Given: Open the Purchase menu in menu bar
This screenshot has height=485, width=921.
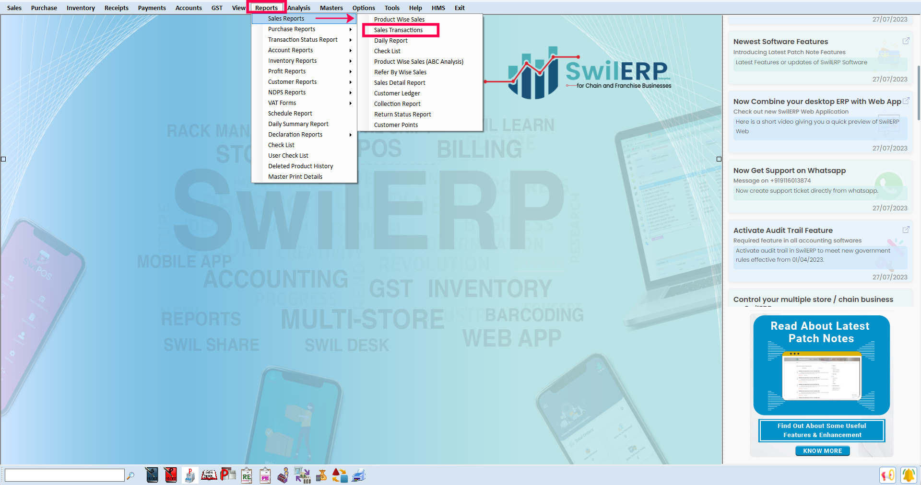Looking at the screenshot, I should pos(44,8).
